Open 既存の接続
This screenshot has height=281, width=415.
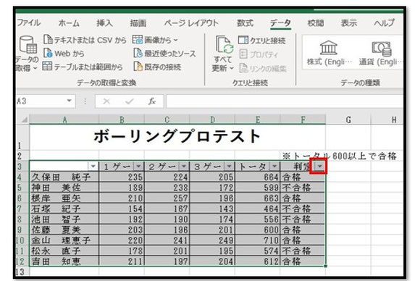157,67
